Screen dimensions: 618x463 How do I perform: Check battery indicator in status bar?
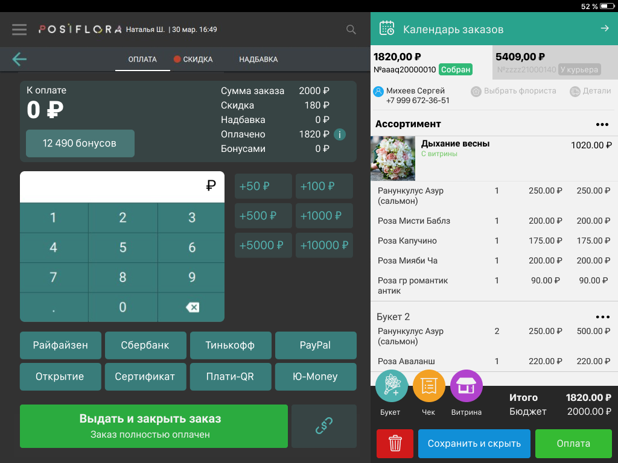click(x=607, y=6)
